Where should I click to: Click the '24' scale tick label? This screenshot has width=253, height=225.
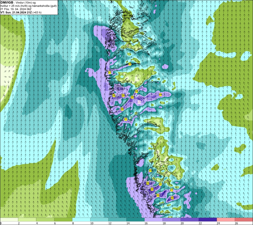218,223
